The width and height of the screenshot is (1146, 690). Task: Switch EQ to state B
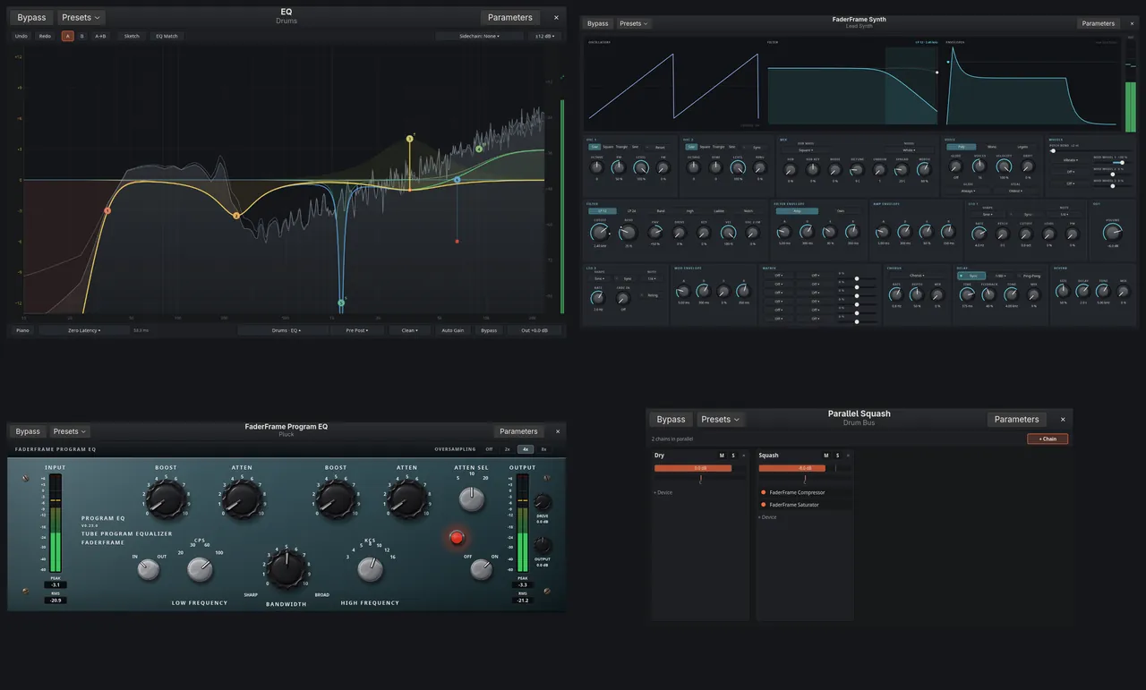tap(81, 36)
